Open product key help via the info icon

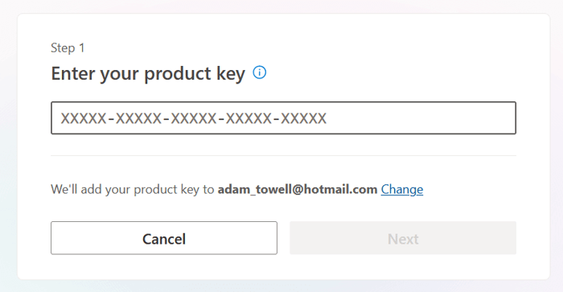(x=259, y=72)
